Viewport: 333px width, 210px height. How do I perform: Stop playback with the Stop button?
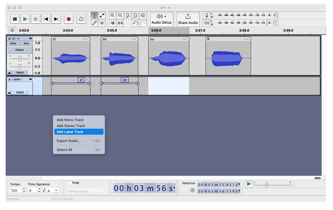[35, 19]
